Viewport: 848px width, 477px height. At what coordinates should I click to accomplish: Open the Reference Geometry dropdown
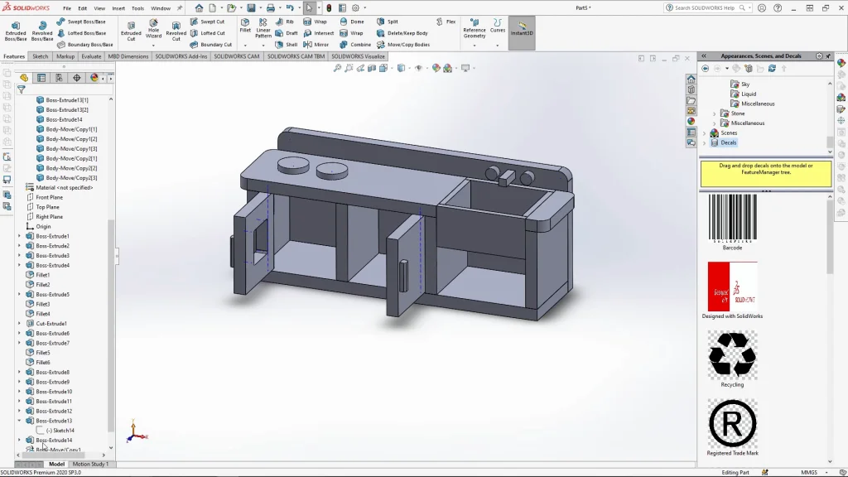[475, 44]
